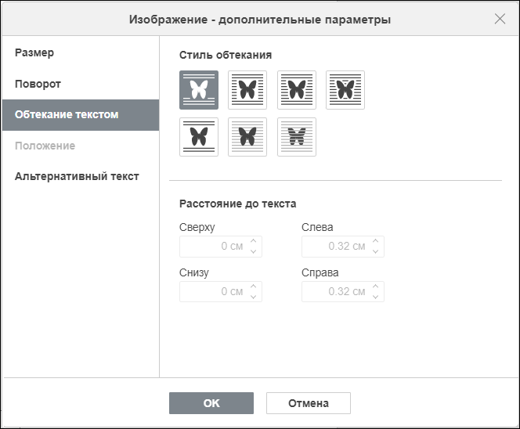Viewport: 520px width, 429px height.
Task: Decrease the Слева value with down arrow
Action: pyautogui.click(x=375, y=251)
